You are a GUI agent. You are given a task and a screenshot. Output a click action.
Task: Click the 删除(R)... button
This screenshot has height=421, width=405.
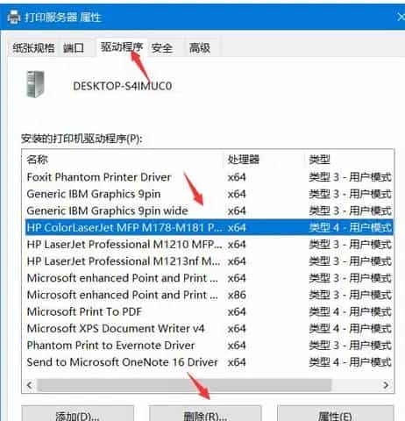coord(205,413)
